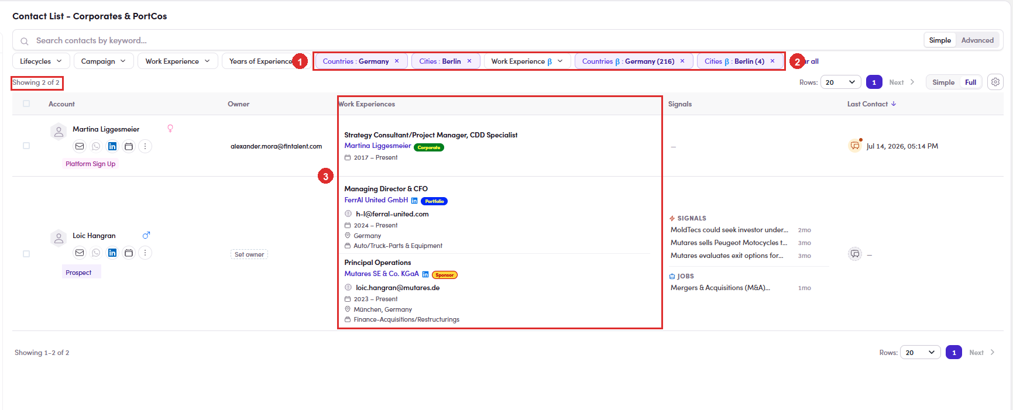This screenshot has height=410, width=1013.
Task: Click bottom page 1 button
Action: (954, 353)
